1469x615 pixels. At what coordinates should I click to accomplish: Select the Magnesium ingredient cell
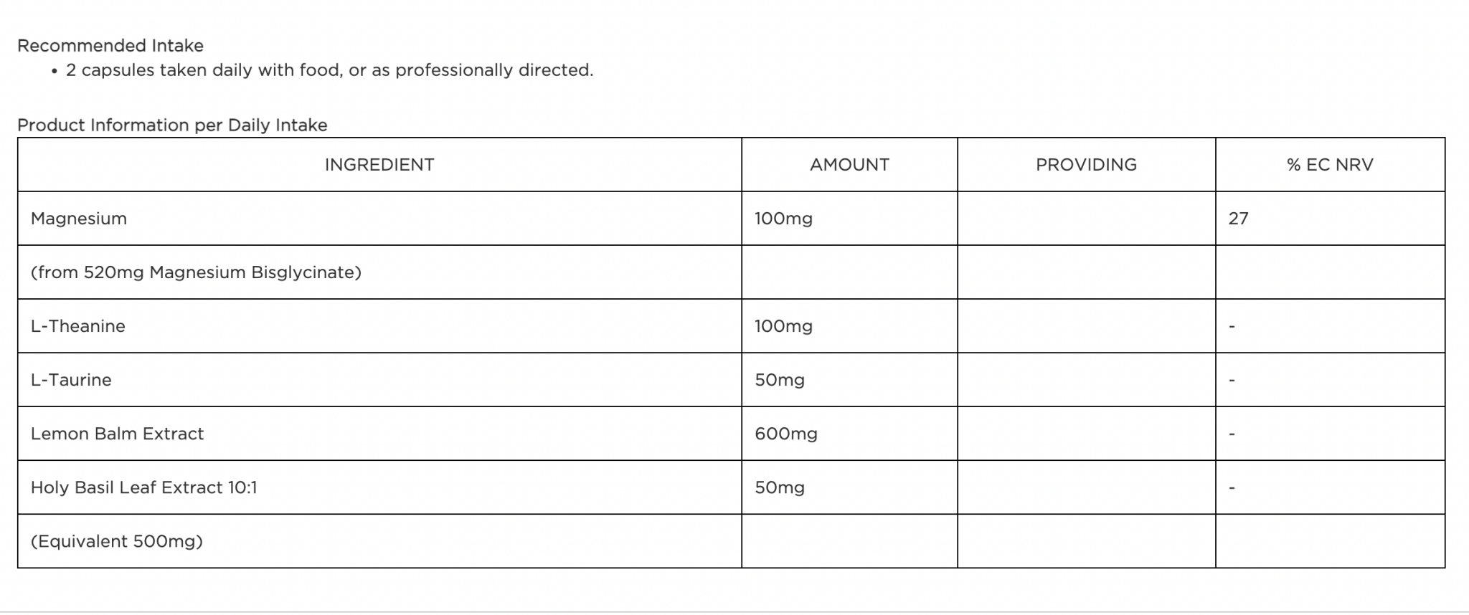click(79, 219)
